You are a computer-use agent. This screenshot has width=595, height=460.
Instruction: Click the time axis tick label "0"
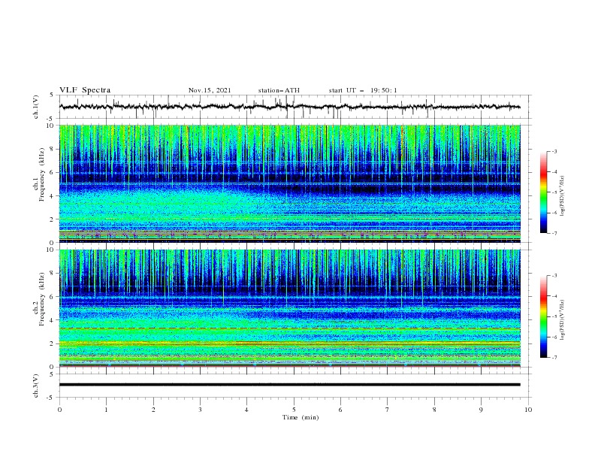point(59,410)
